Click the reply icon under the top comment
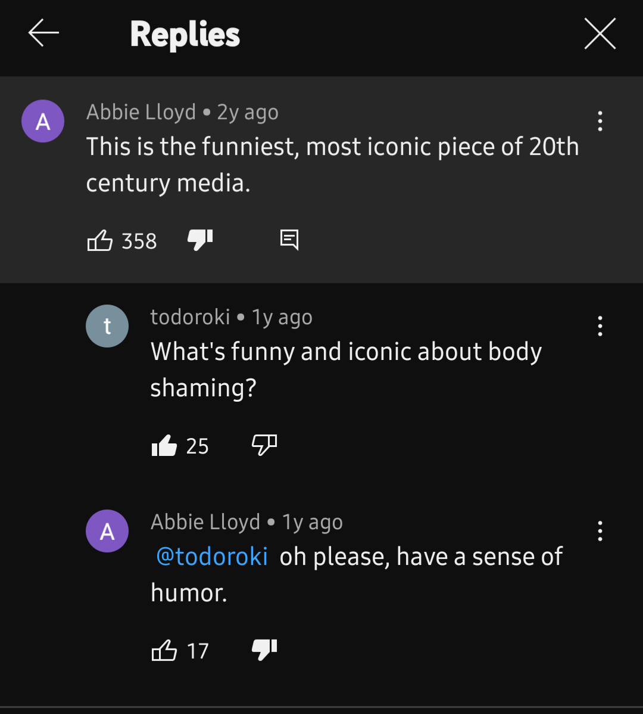 click(x=289, y=240)
